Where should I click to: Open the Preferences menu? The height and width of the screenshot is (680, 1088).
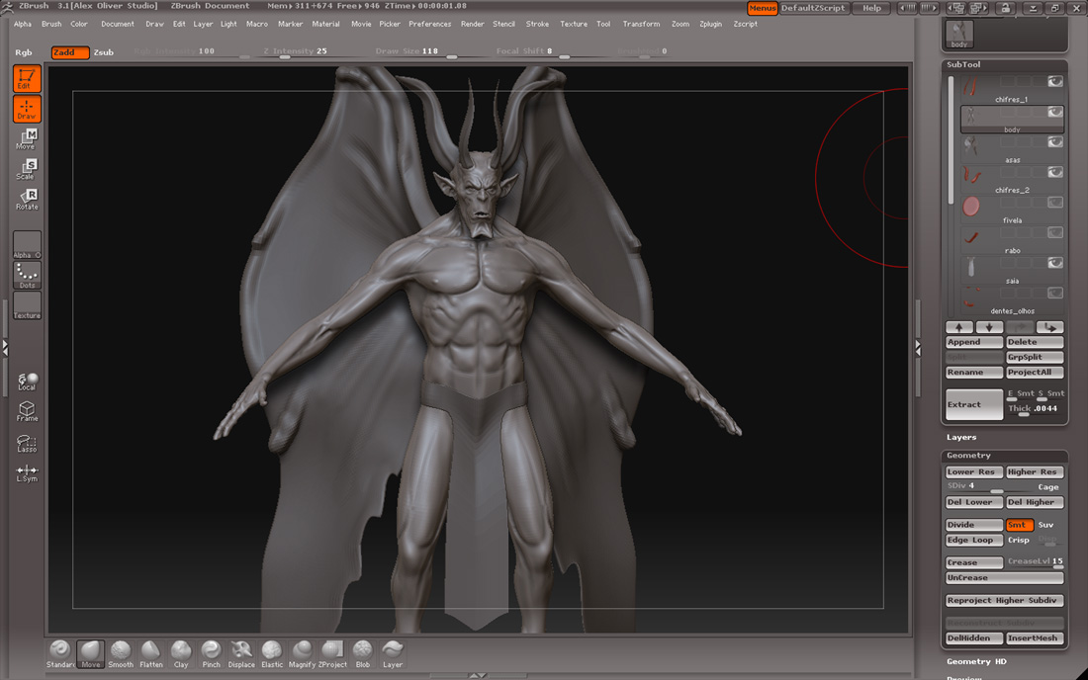429,24
